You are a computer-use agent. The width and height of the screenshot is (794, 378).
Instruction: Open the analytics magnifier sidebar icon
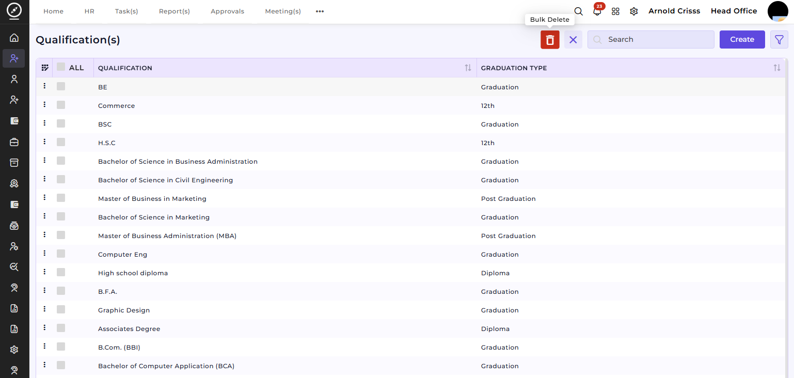pos(14,267)
